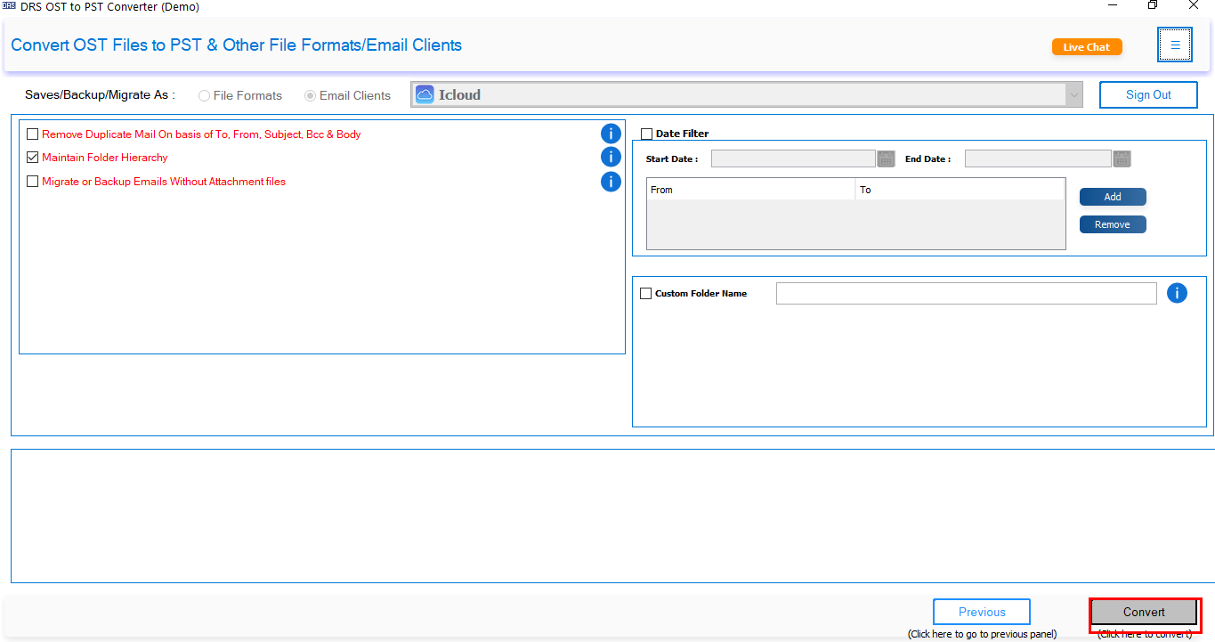
Task: Go back with the Previous button
Action: pyautogui.click(x=982, y=612)
